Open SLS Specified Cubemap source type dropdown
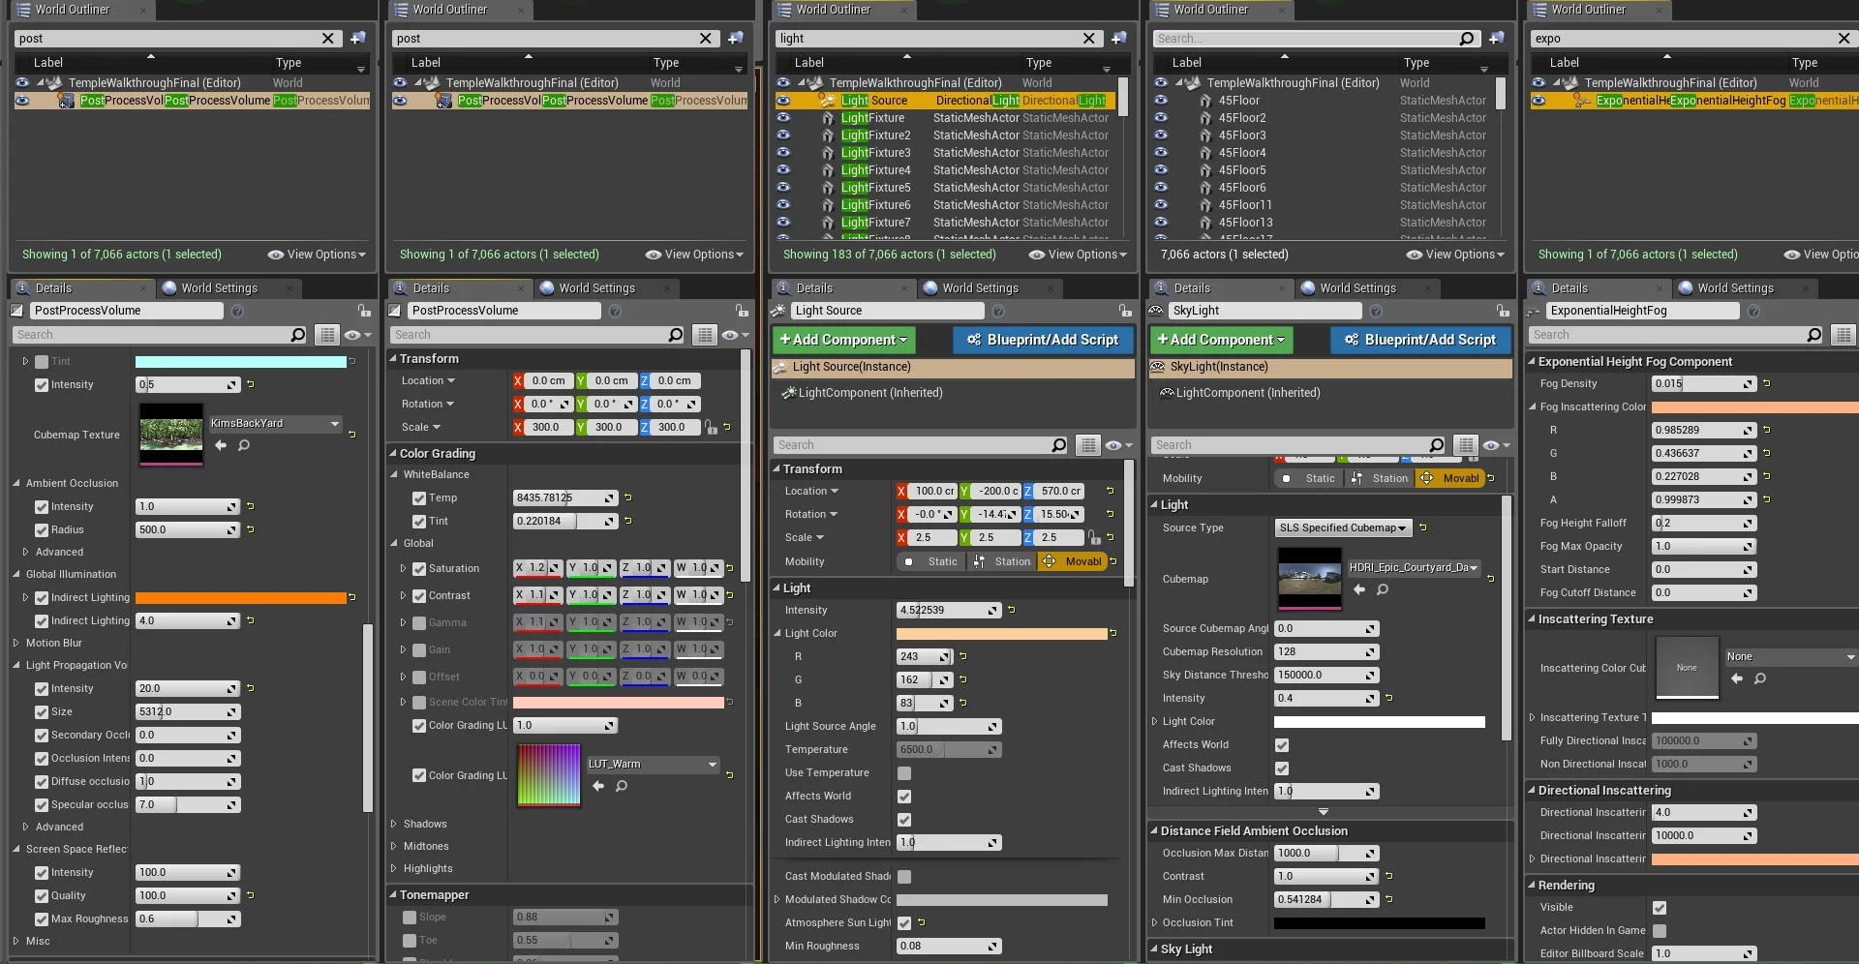The height and width of the screenshot is (964, 1859). pyautogui.click(x=1343, y=528)
